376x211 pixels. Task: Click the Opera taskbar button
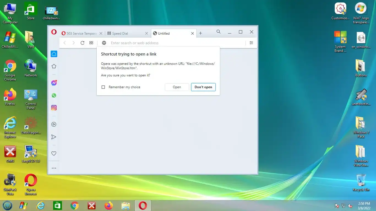click(x=143, y=206)
